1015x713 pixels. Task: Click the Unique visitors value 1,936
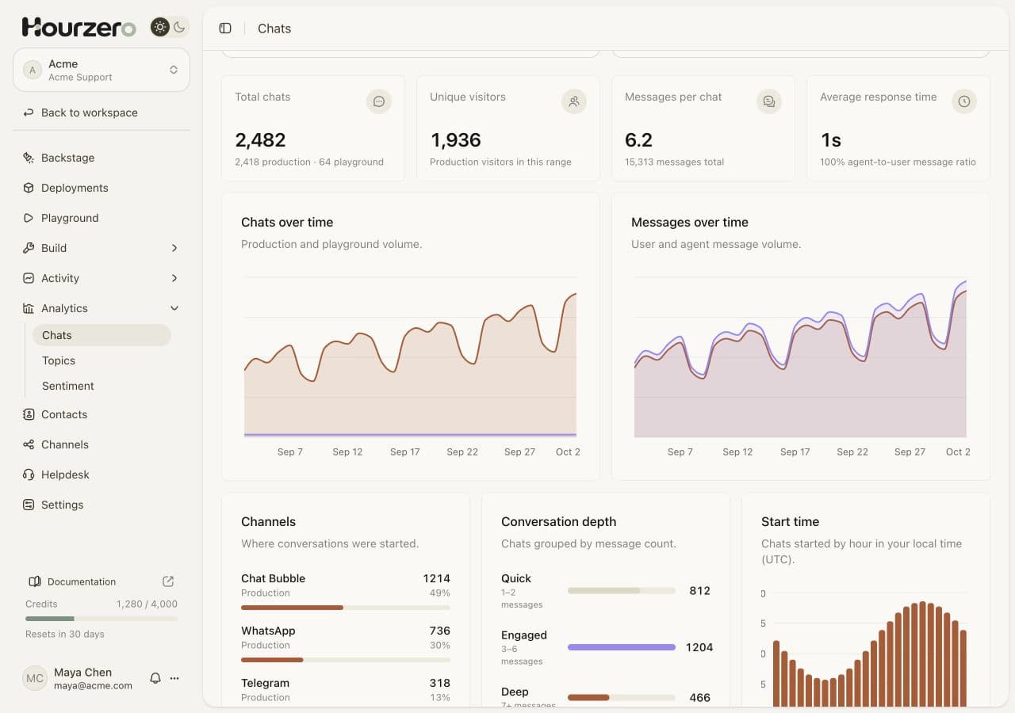tap(456, 140)
